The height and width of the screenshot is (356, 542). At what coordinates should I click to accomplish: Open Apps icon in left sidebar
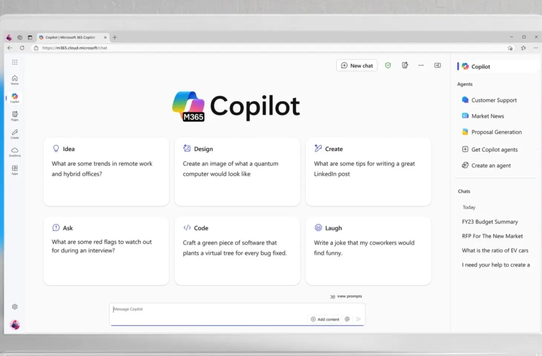point(14,170)
